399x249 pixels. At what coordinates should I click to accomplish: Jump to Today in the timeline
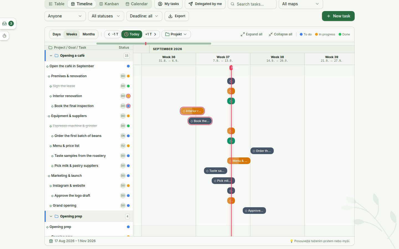(x=132, y=34)
